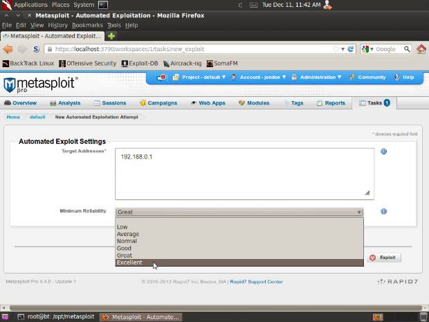Open the address bar history dropdown arrow
429x322 pixels.
coord(343,49)
